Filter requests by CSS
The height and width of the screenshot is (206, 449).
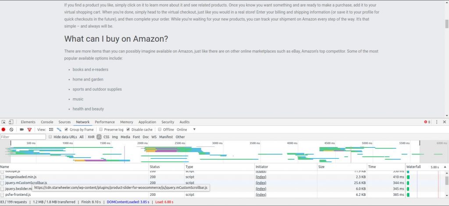[107, 137]
